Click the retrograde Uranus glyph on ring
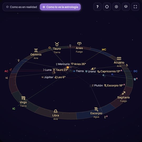This screenshot has width=142, height=142. click(x=136, y=79)
